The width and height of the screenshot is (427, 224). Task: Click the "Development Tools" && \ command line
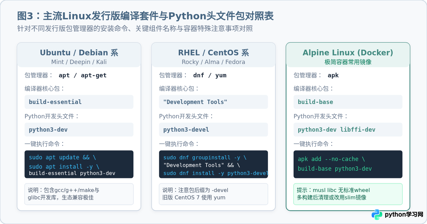[x=201, y=165]
